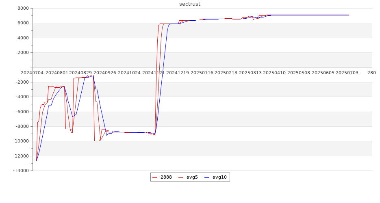Click the y-axis label 8000

pyautogui.click(x=23, y=8)
